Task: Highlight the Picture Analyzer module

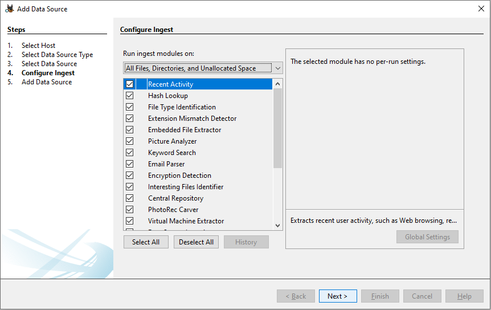Action: pos(172,141)
